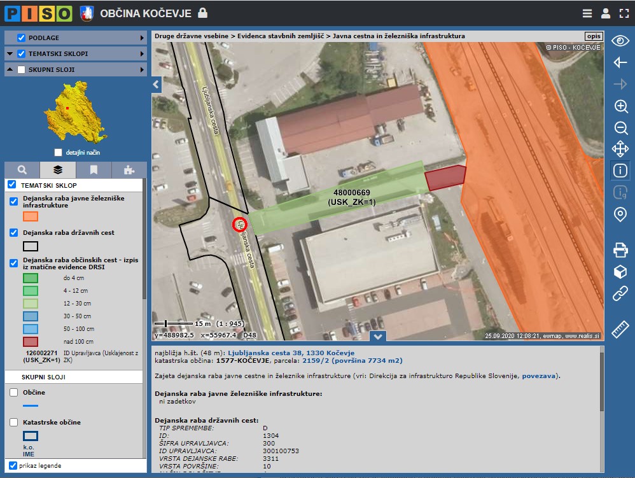Click the zoom in magnifier icon
This screenshot has width=635, height=478.
click(x=620, y=106)
